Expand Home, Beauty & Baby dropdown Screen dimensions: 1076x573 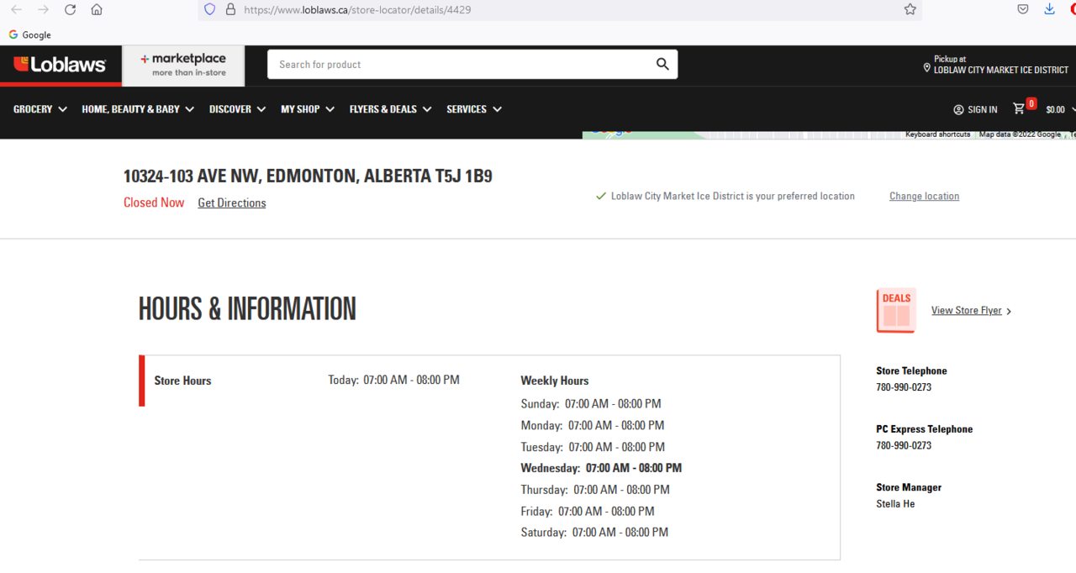[x=138, y=109]
